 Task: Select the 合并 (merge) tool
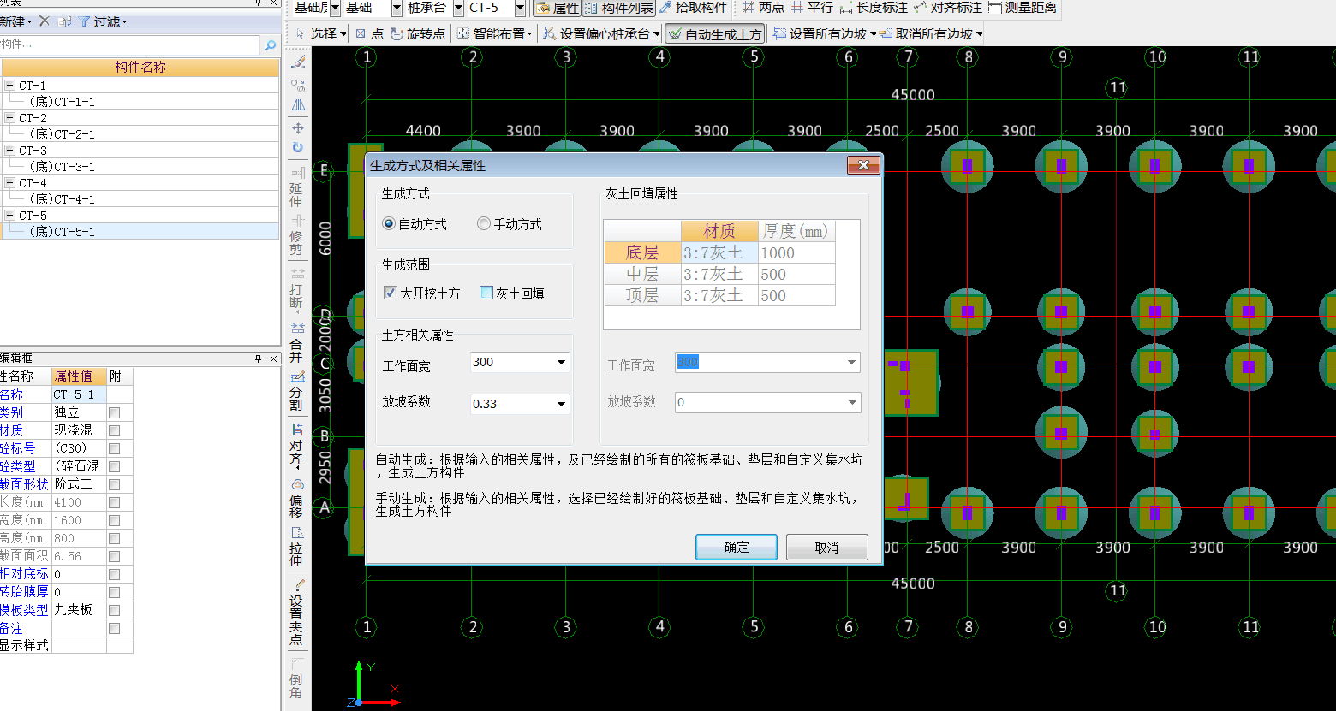[296, 342]
